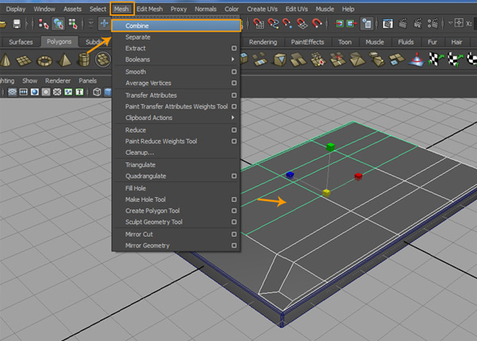Create a polygon torus from shelf

[x=45, y=60]
